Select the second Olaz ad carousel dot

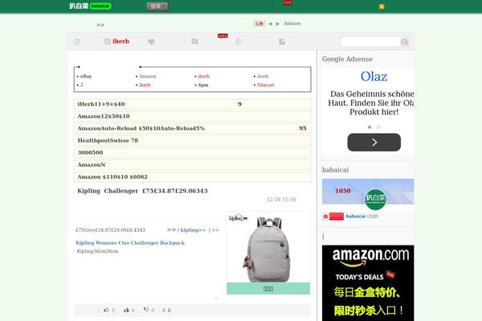coord(378,127)
